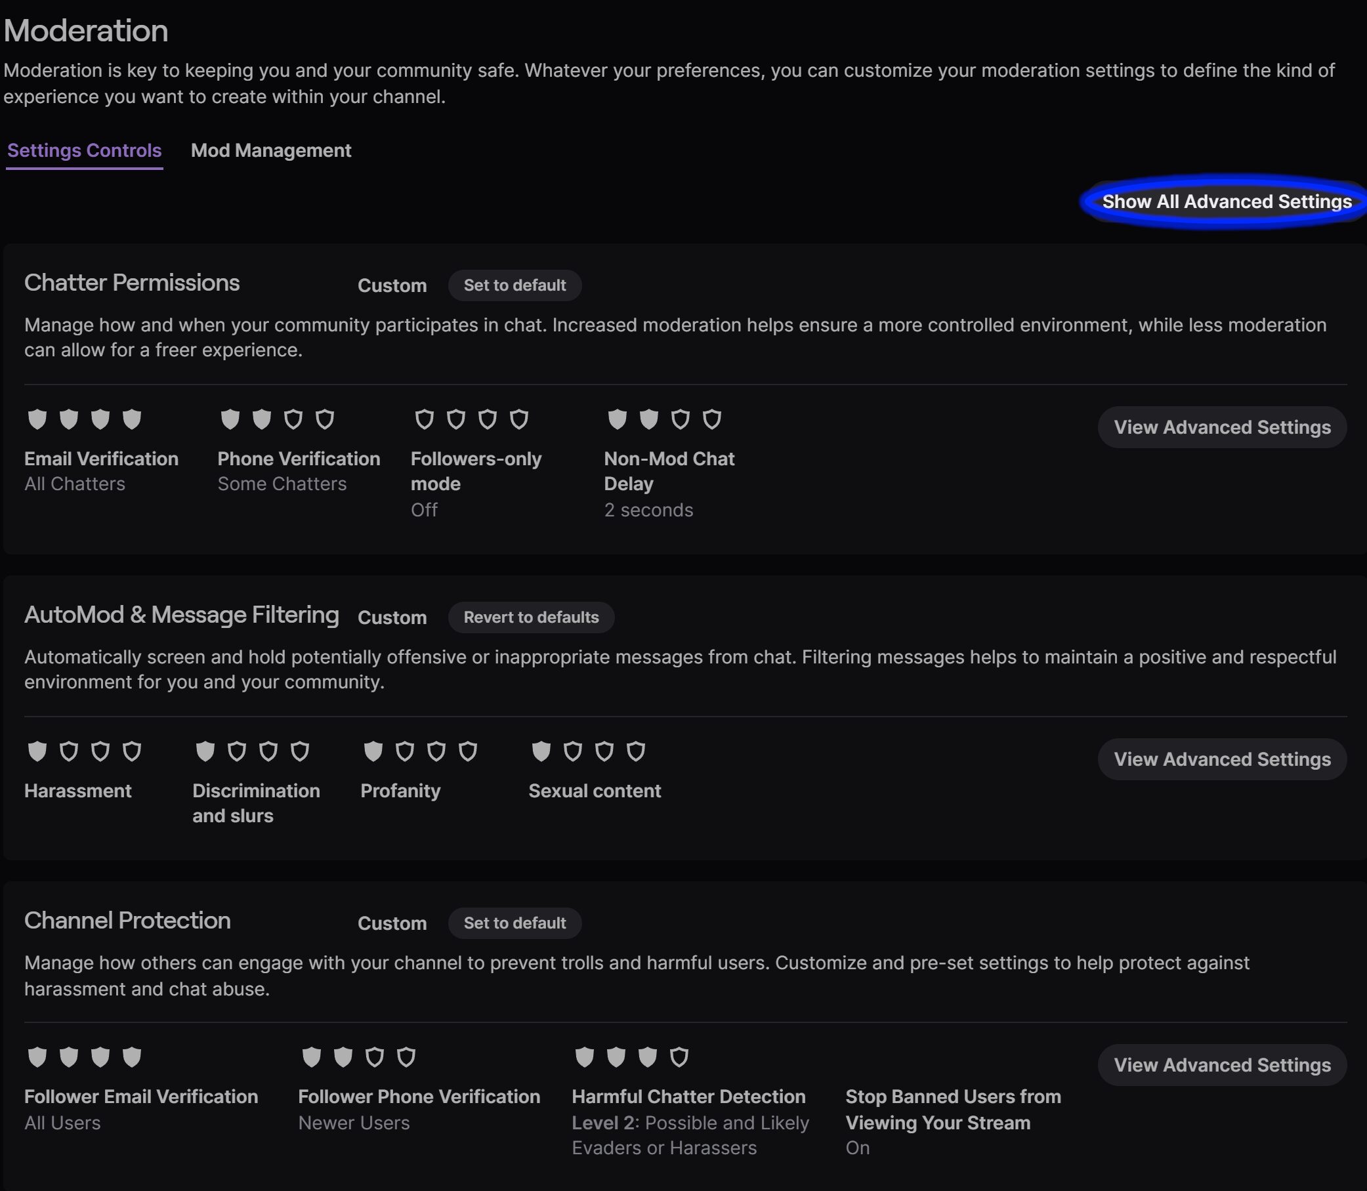Screen dimensions: 1367x1191
Task: Set Non-Mod Chat Delay to fourth shield
Action: [712, 419]
